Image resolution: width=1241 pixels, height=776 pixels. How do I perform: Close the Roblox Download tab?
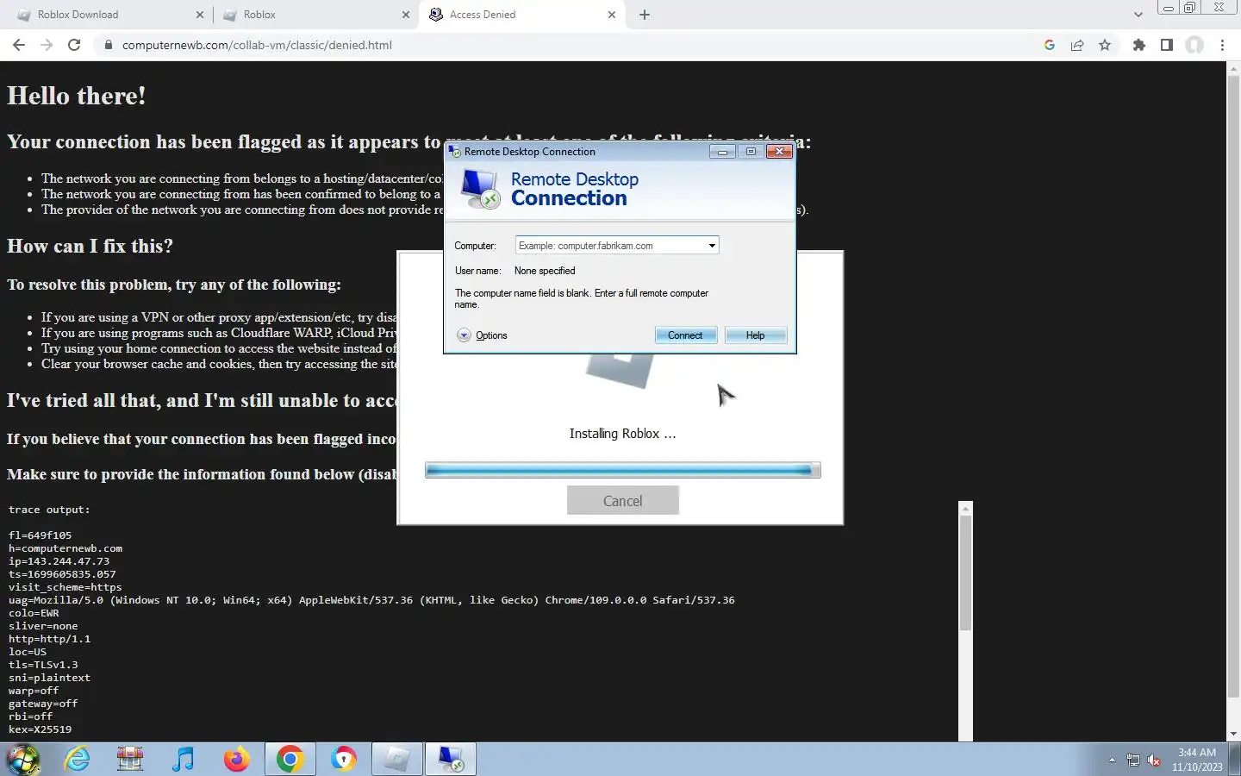[x=199, y=15]
